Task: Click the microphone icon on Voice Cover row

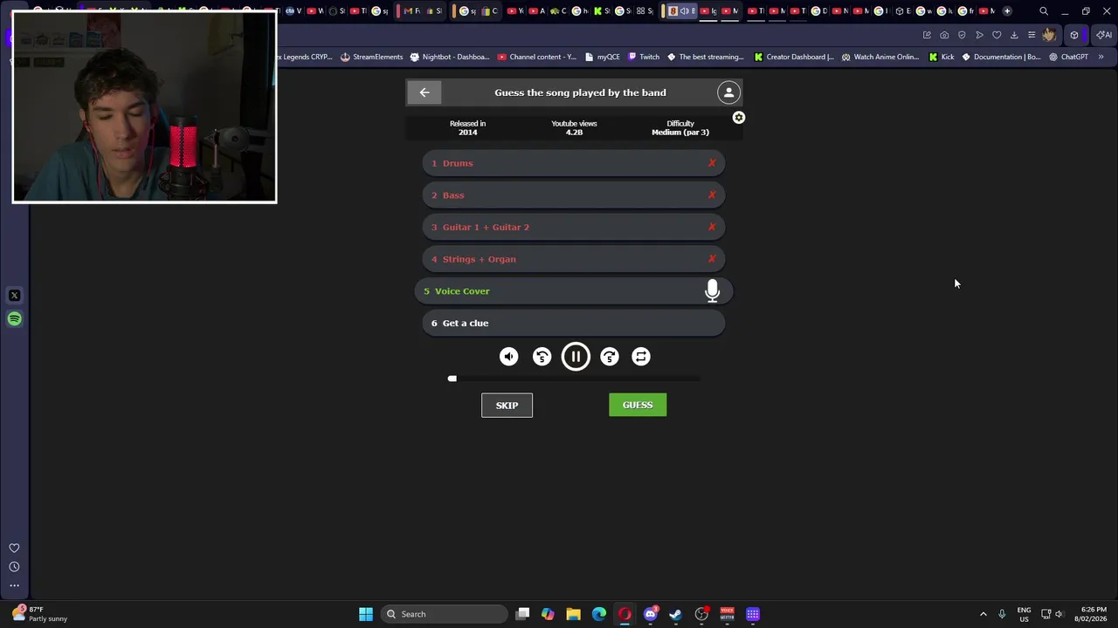Action: (712, 291)
